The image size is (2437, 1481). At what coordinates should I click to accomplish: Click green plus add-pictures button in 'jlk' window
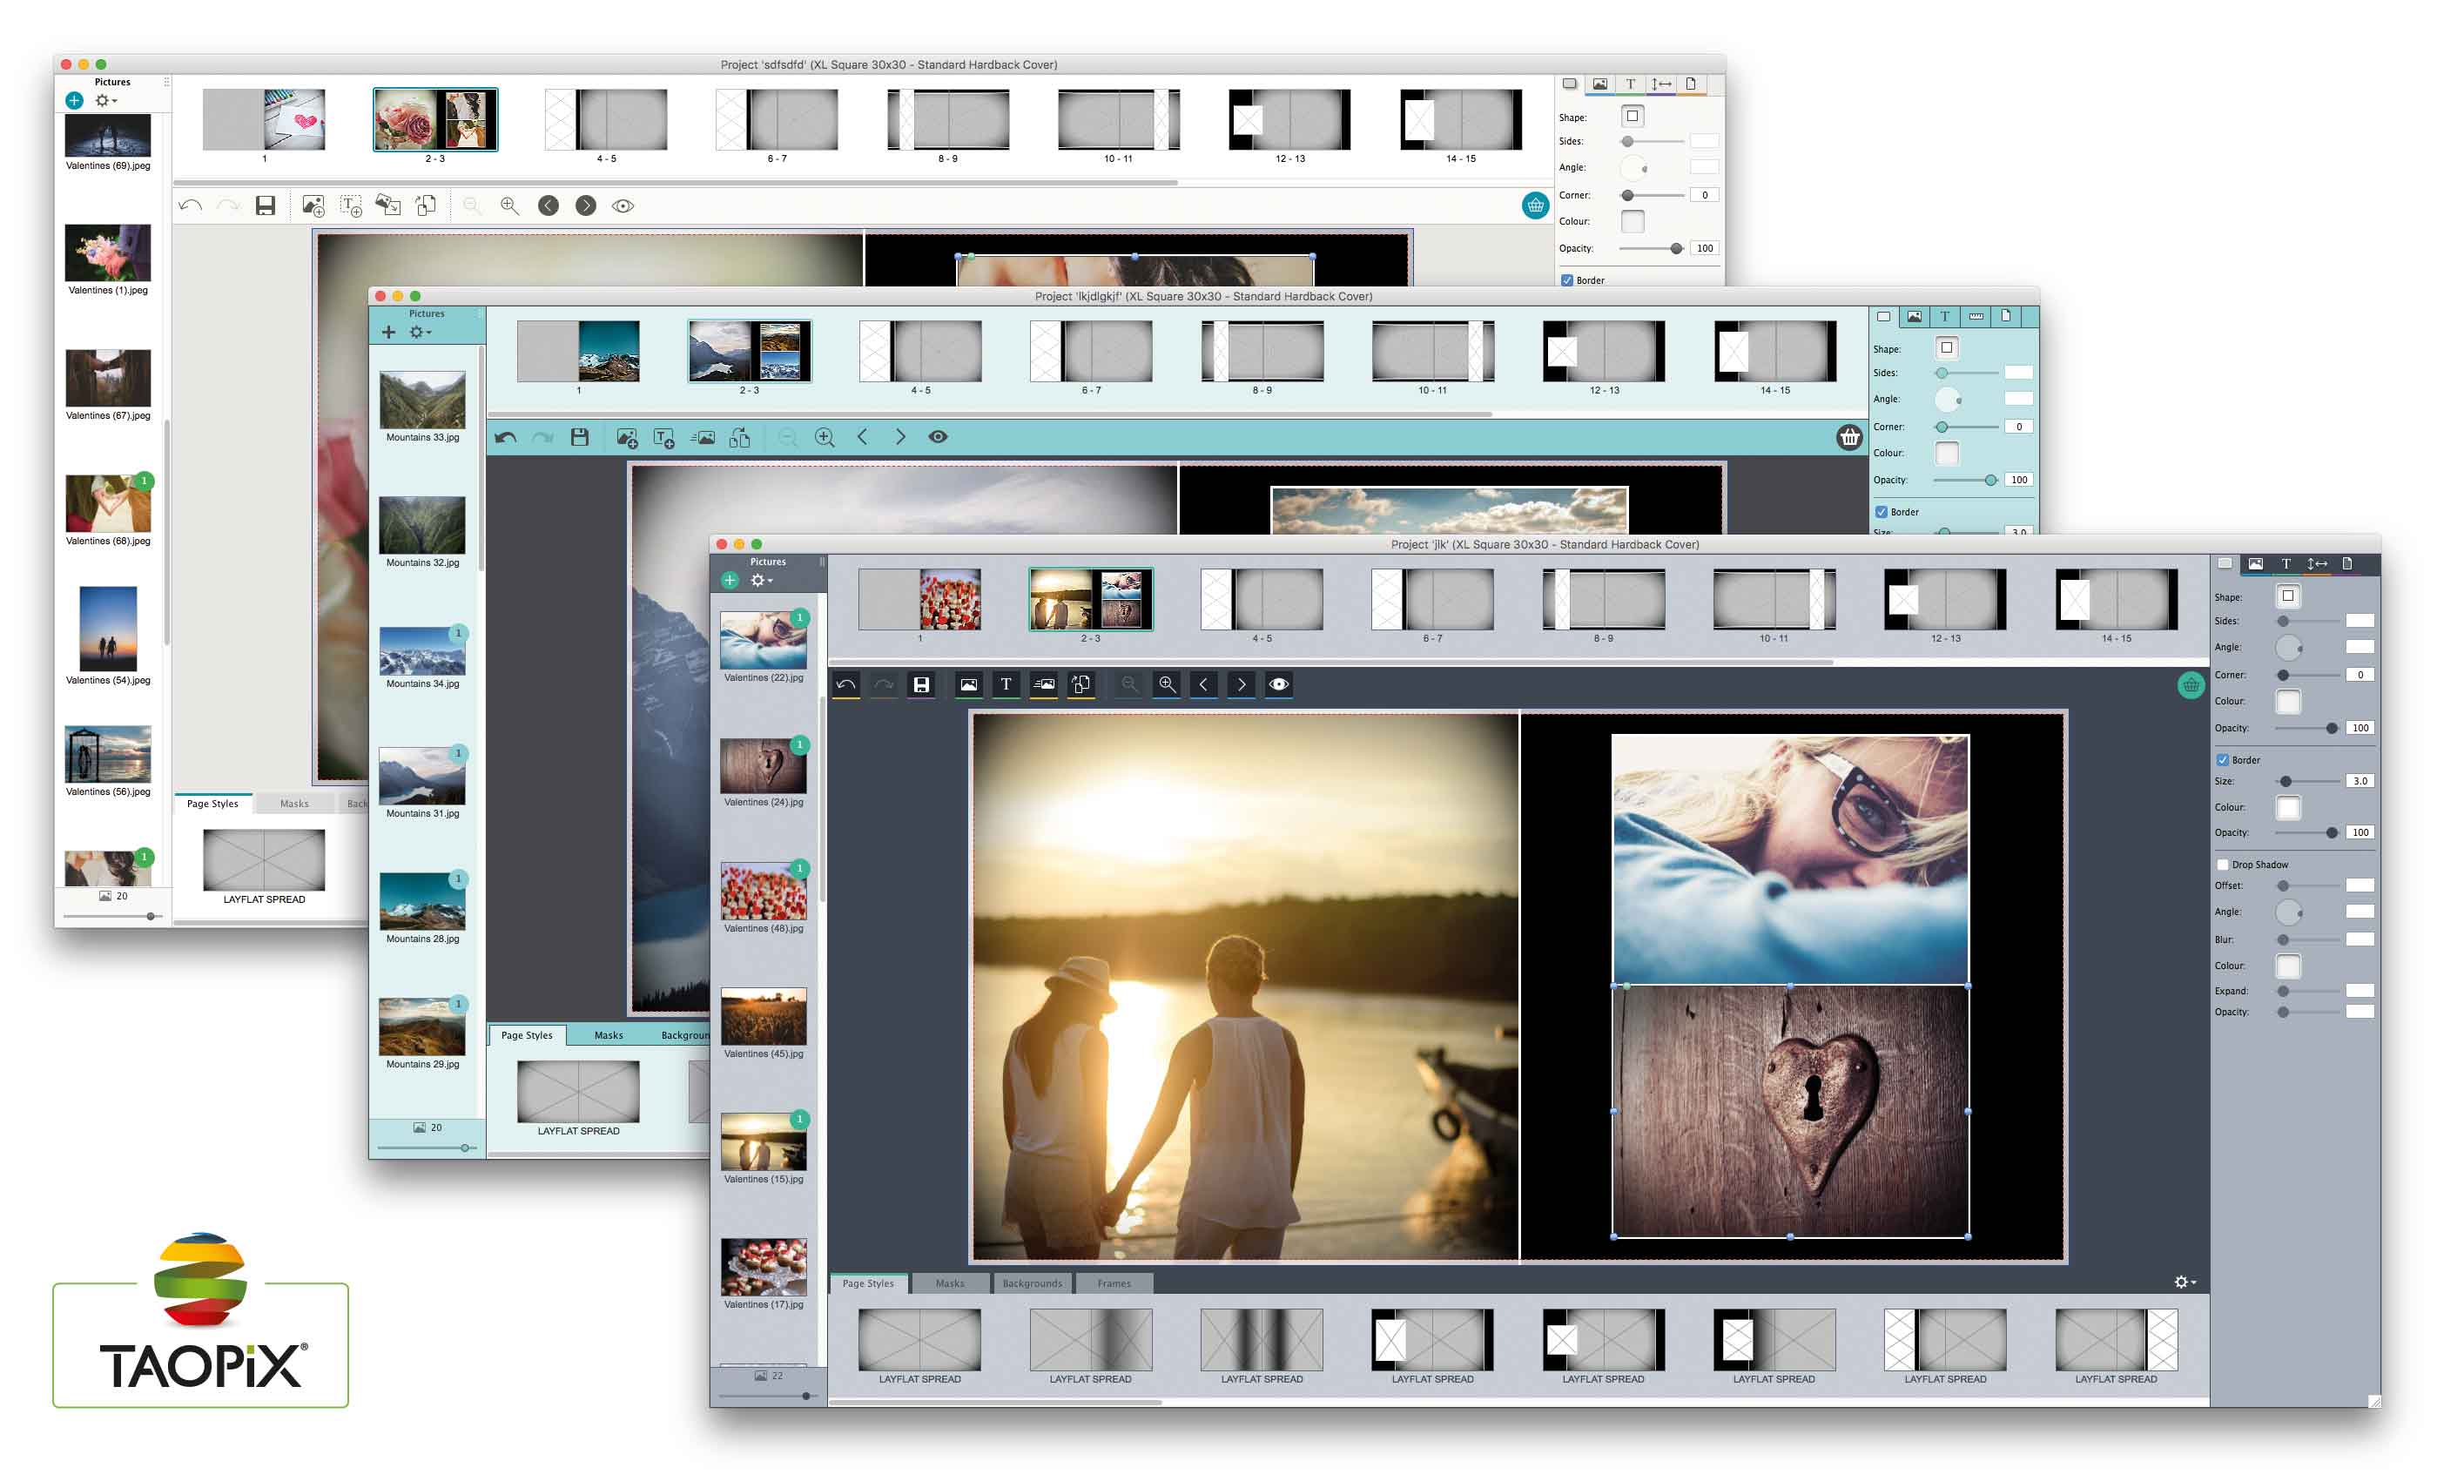tap(730, 581)
